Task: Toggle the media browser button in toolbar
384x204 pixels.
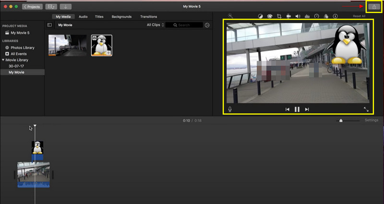Action: [51, 7]
